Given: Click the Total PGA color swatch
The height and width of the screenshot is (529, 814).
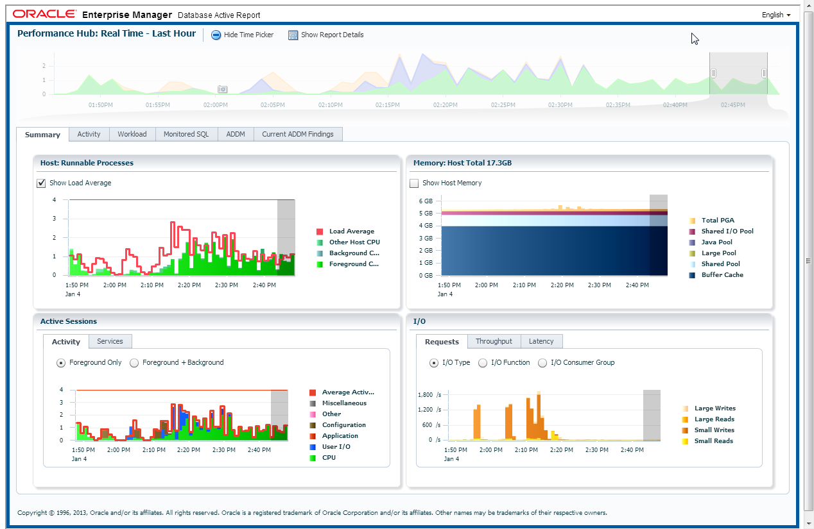Looking at the screenshot, I should [x=692, y=221].
